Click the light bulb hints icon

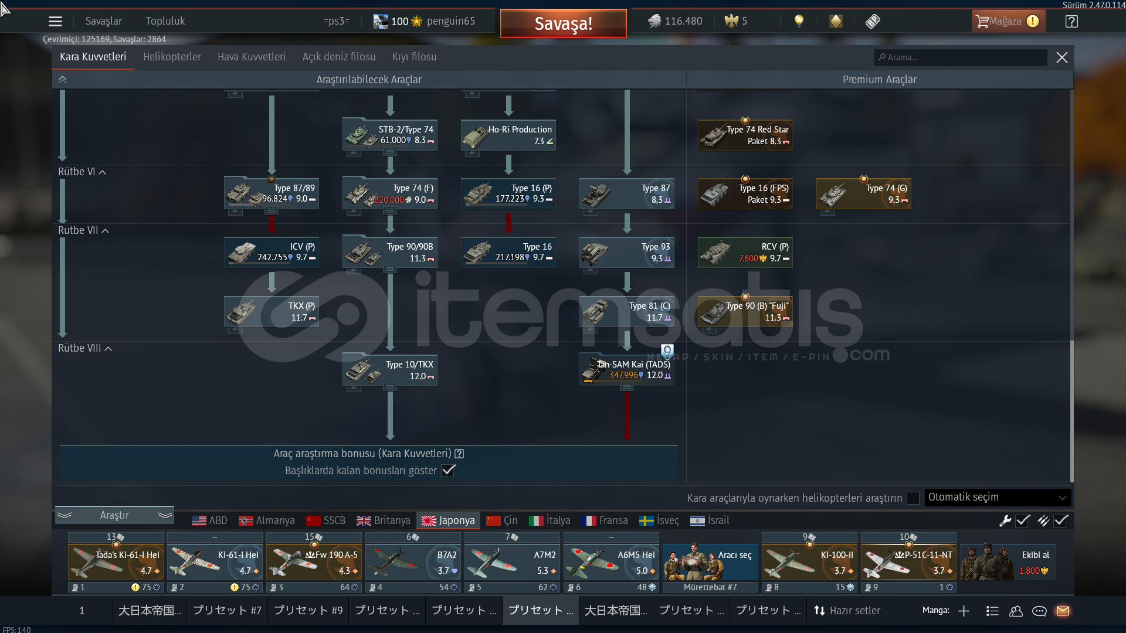pyautogui.click(x=799, y=21)
